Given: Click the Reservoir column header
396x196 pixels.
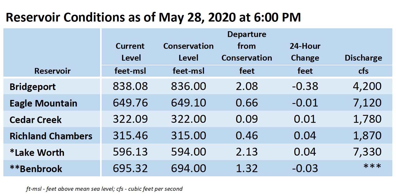Looking at the screenshot, I should coord(52,71).
